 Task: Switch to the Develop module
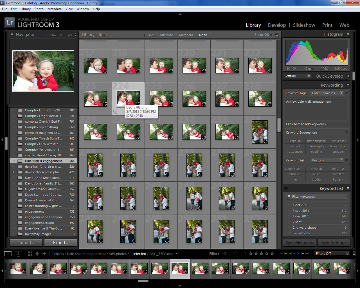click(277, 25)
